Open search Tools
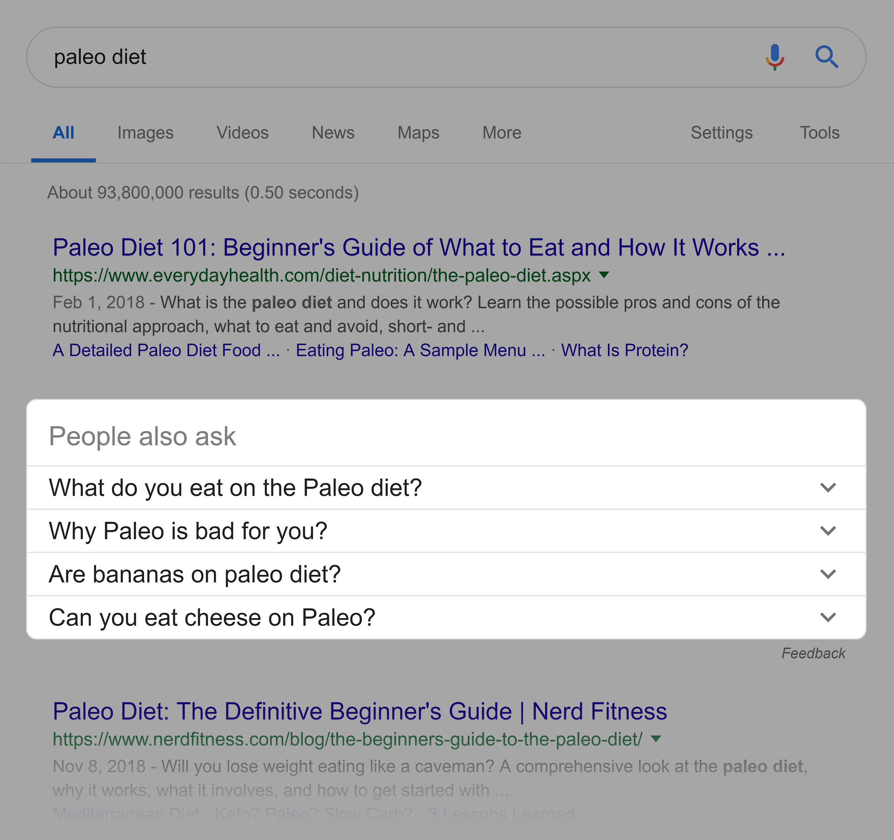Screen dimensions: 894x840 [x=819, y=133]
